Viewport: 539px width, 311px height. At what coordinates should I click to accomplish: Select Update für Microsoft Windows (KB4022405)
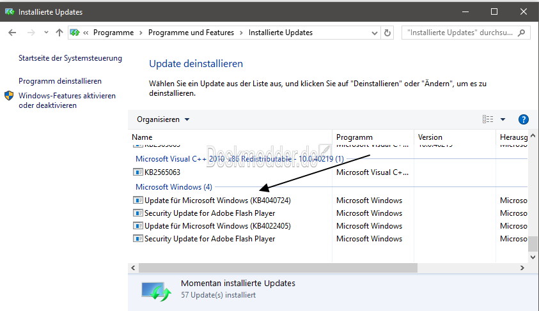[217, 226]
